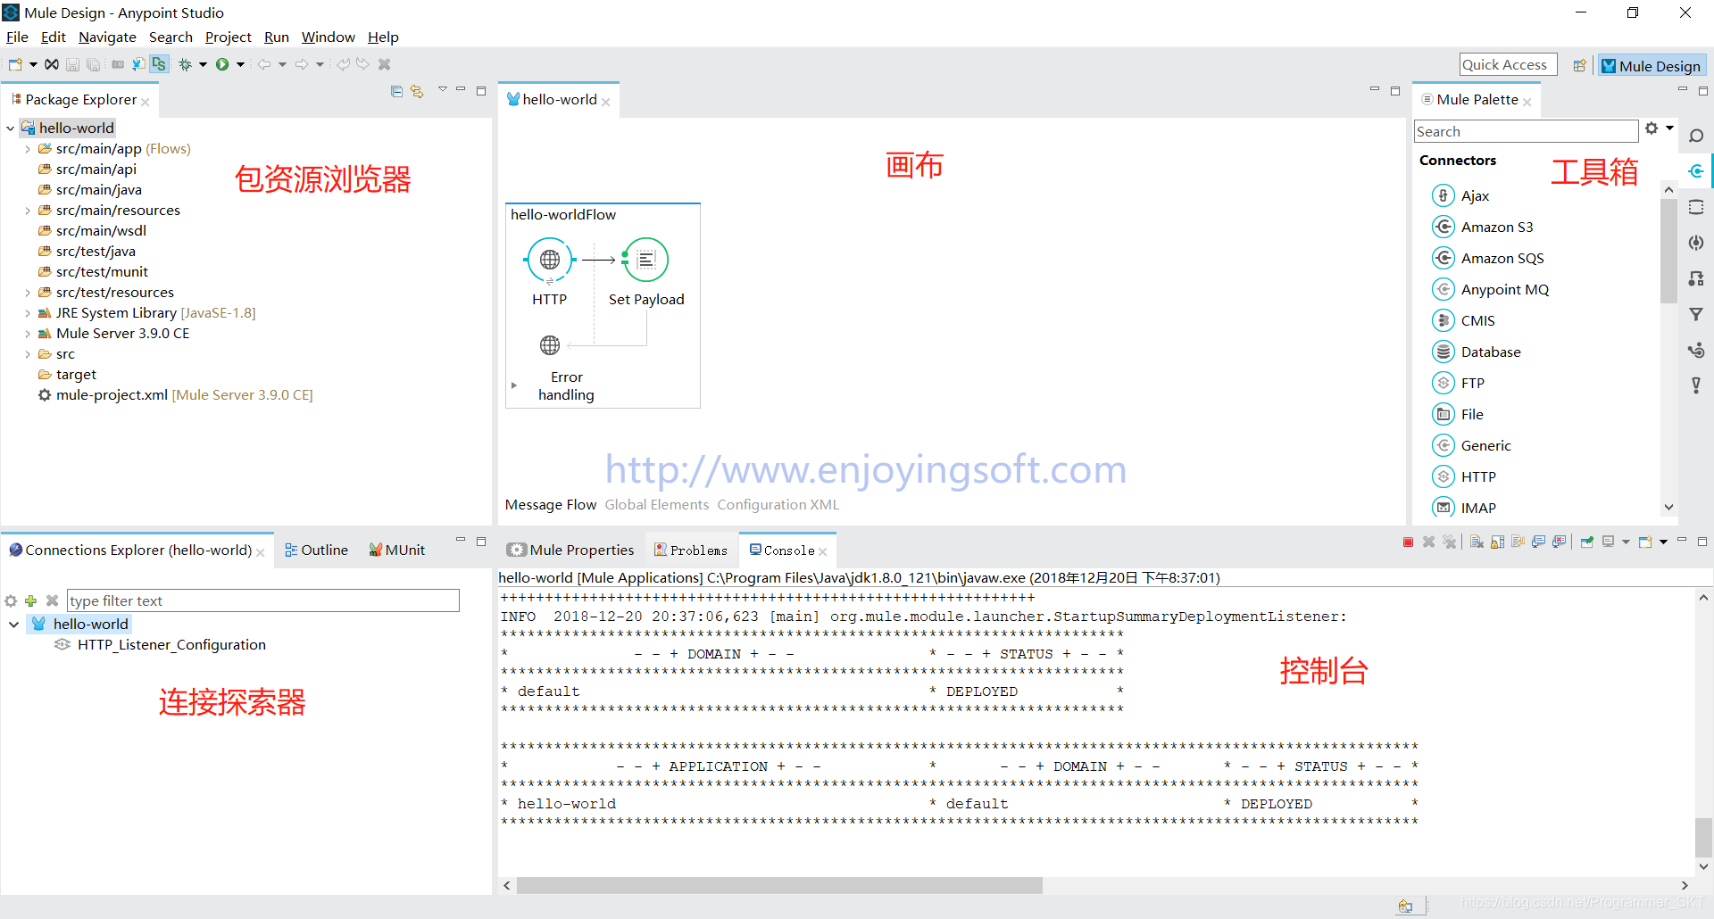The image size is (1714, 919).
Task: Select mule-project.xml in Package Explorer
Action: 175,395
